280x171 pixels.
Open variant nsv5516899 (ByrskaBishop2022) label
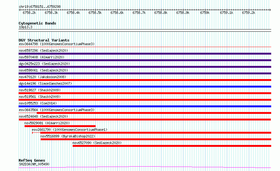coord(68,136)
